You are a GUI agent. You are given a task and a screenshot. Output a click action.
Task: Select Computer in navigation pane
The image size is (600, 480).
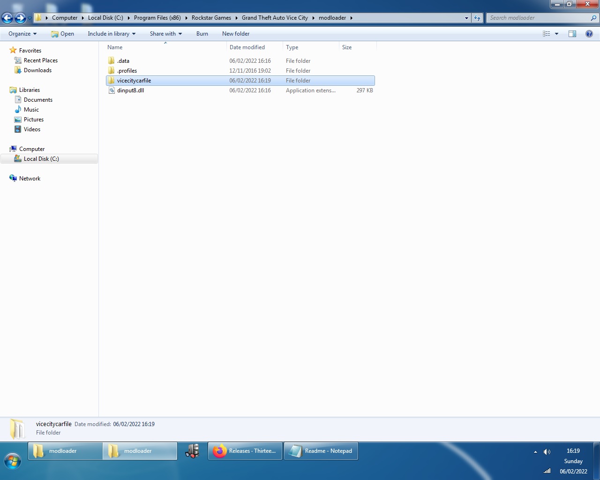coord(32,149)
